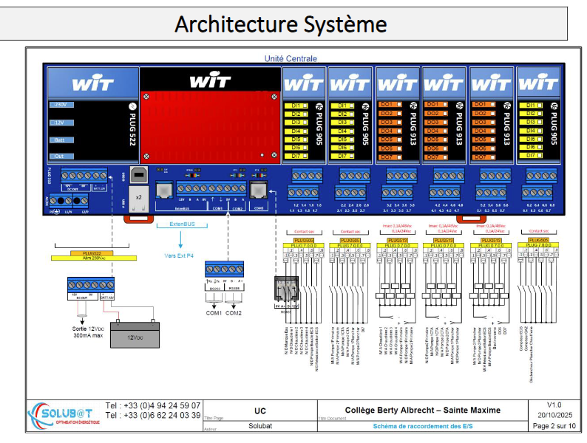Click the 230V indicator on PLUG 522

point(61,105)
